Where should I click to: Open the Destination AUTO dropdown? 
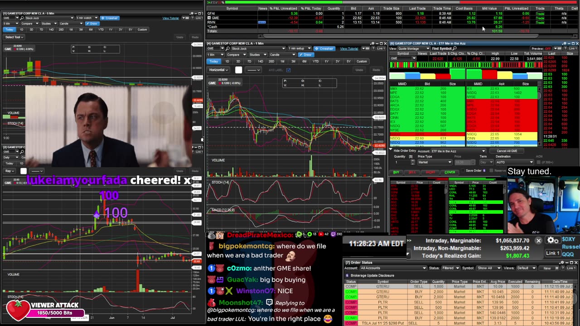515,162
